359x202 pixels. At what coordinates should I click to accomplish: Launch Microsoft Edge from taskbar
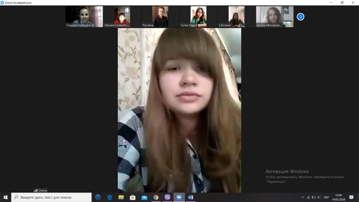coord(109,197)
